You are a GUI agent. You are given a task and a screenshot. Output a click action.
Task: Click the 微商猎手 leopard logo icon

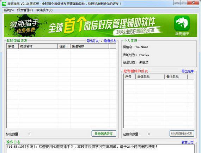pos(182,23)
